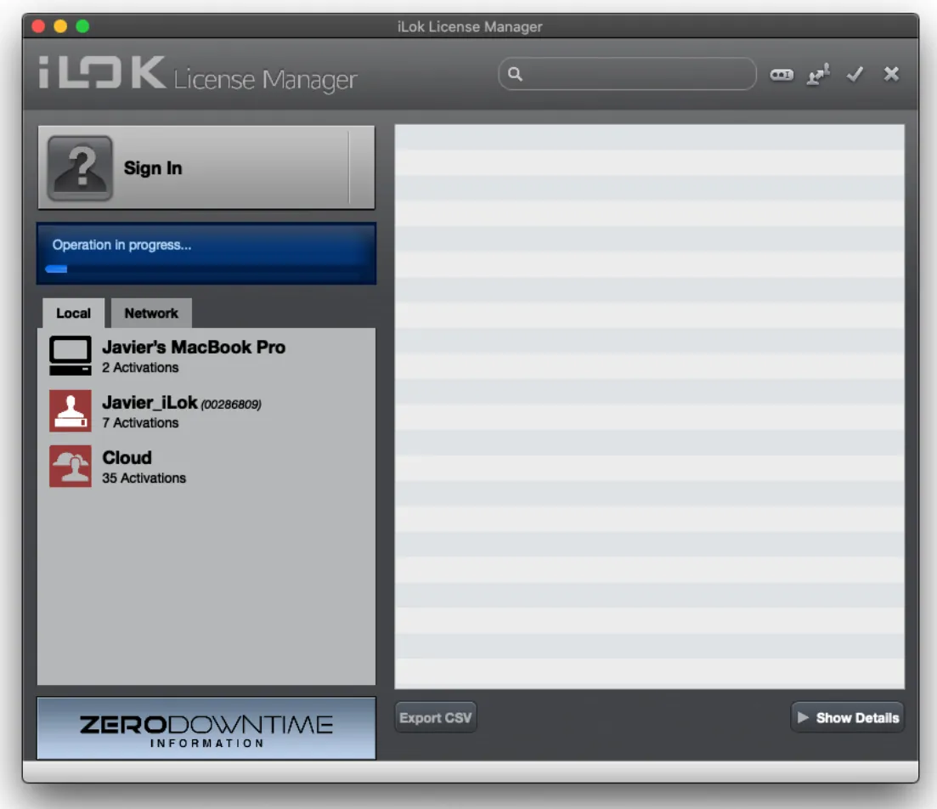Viewport: 937px width, 809px height.
Task: Select the Cloud location icon
Action: pyautogui.click(x=71, y=467)
